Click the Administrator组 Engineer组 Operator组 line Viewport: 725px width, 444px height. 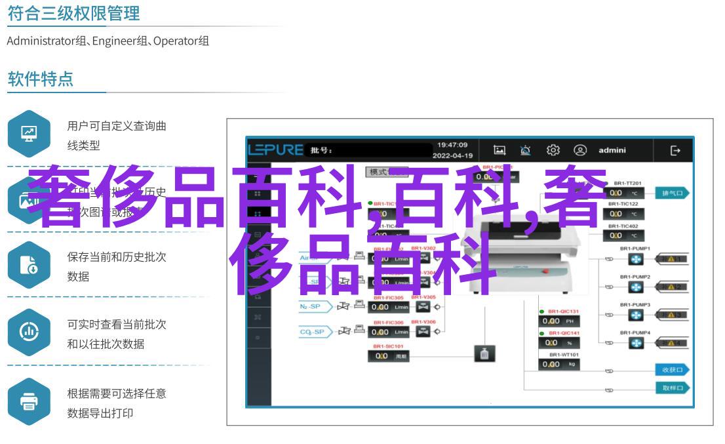(x=108, y=41)
